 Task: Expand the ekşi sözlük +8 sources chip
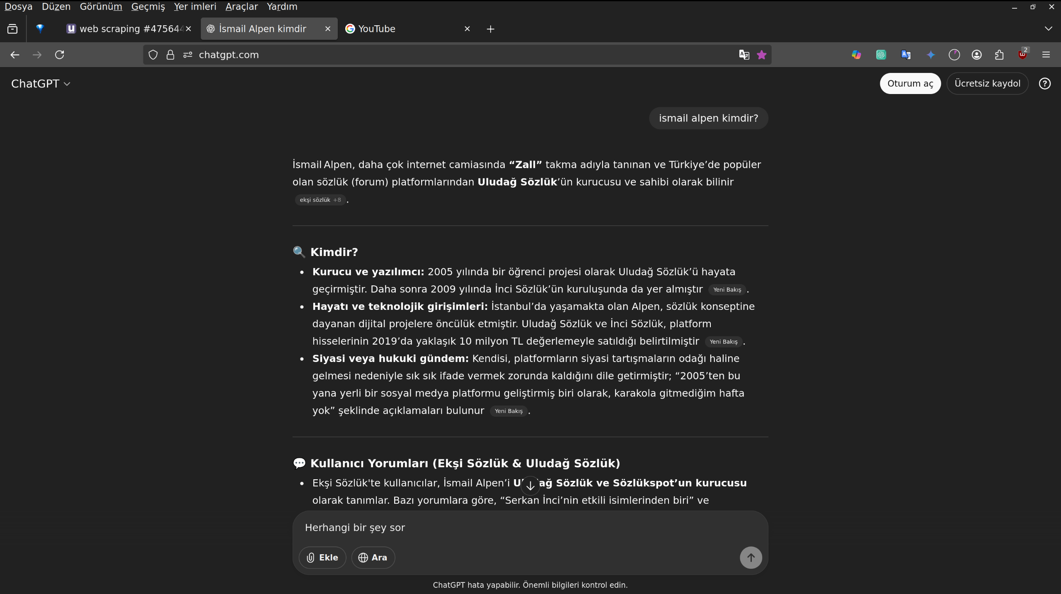click(x=320, y=200)
